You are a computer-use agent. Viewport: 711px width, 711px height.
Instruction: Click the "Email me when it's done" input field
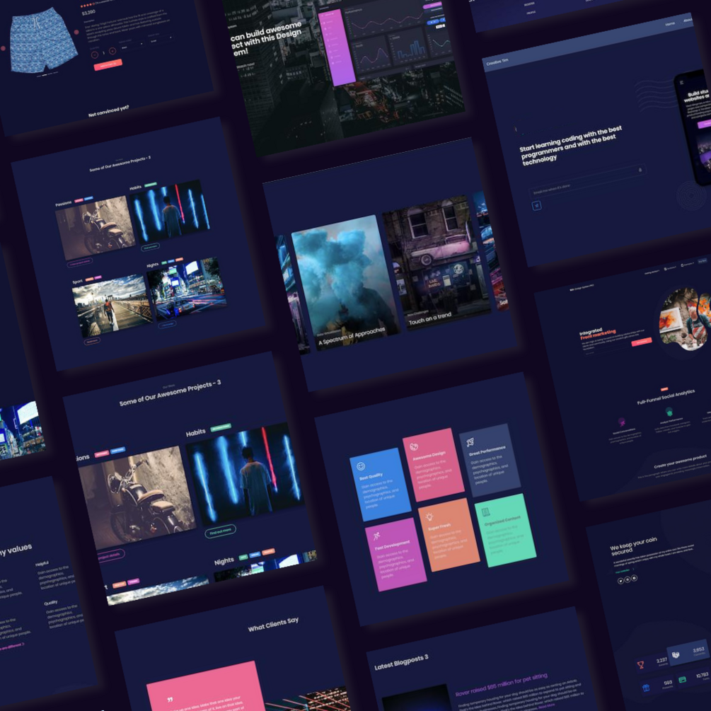coord(588,180)
